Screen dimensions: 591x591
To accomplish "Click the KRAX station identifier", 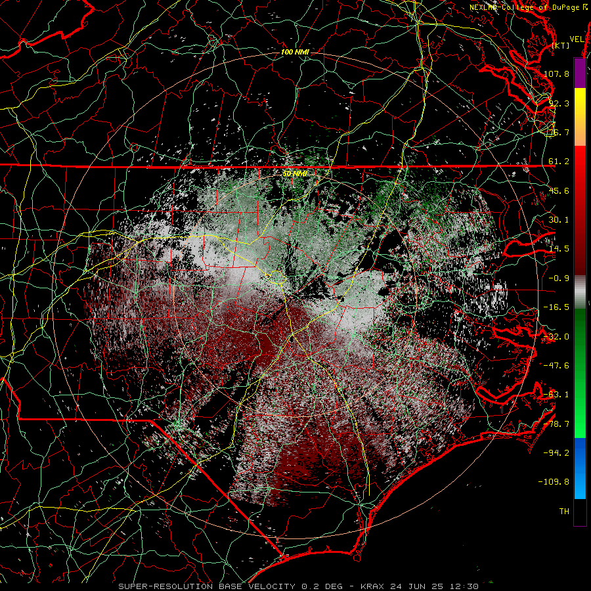I will 372,586.
